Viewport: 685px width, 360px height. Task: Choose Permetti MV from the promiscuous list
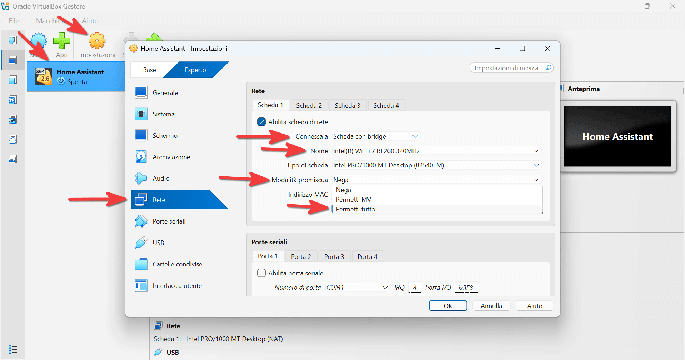point(437,200)
